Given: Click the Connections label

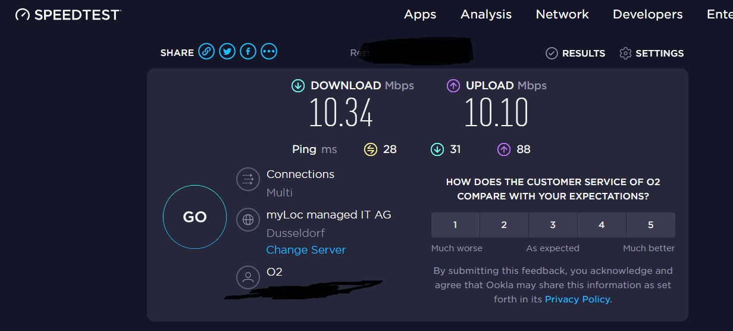Looking at the screenshot, I should (x=300, y=174).
